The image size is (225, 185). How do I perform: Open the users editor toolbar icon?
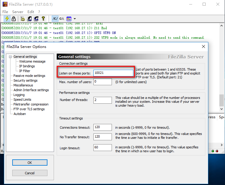tap(30, 19)
